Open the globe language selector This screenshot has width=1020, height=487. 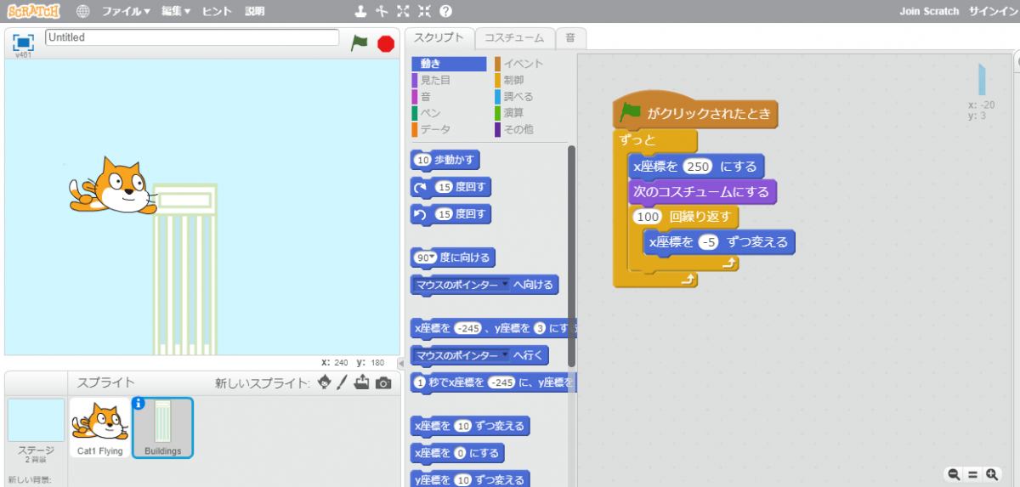(82, 12)
